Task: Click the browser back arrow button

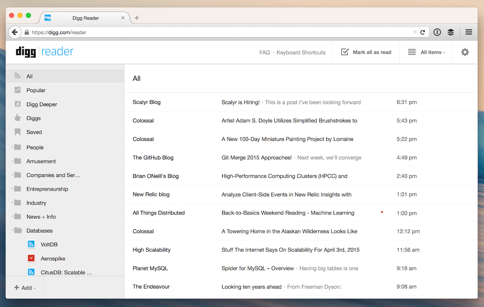Action: coord(15,32)
